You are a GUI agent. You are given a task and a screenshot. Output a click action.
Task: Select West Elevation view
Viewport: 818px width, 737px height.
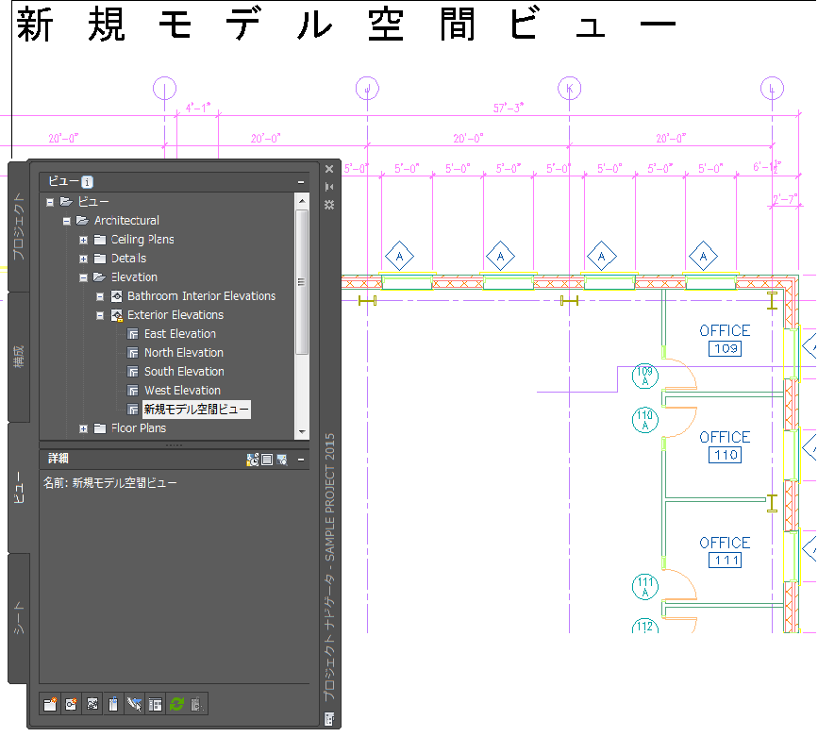pos(182,391)
